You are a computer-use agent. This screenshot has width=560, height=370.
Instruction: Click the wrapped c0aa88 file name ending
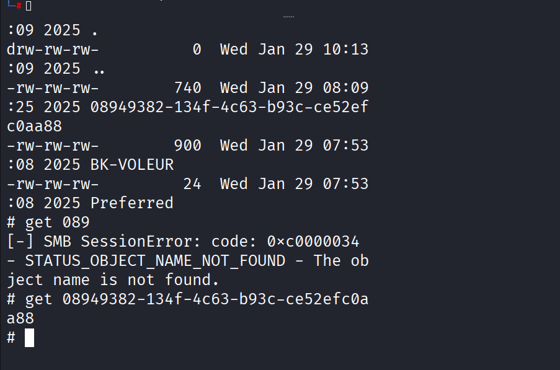point(35,126)
